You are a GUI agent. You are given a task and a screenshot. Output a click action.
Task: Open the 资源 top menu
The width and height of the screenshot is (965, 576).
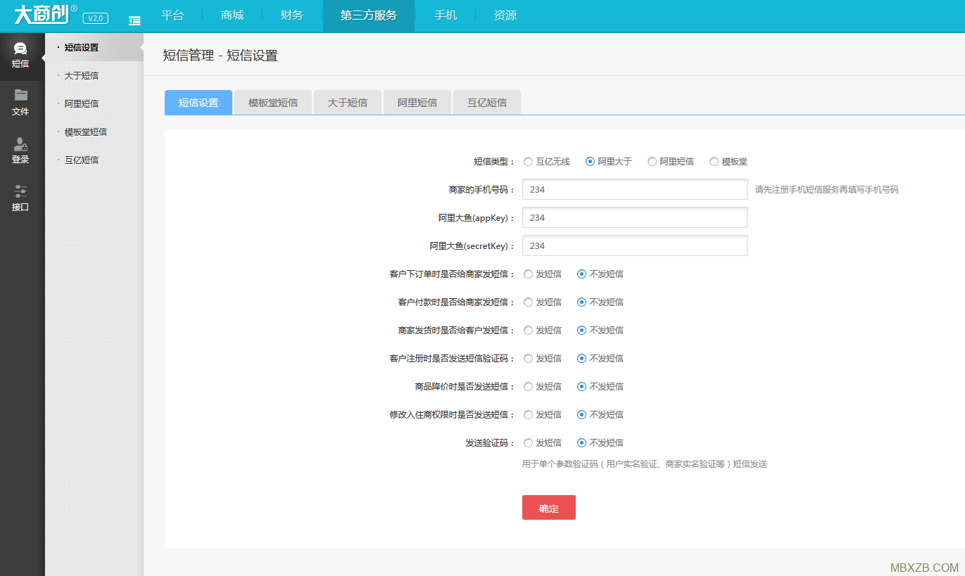pos(505,15)
